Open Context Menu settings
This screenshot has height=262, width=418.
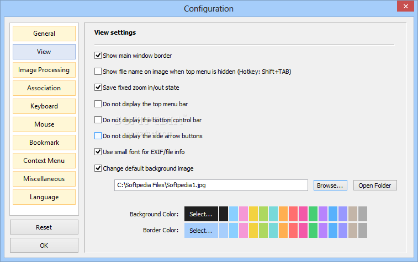click(44, 161)
